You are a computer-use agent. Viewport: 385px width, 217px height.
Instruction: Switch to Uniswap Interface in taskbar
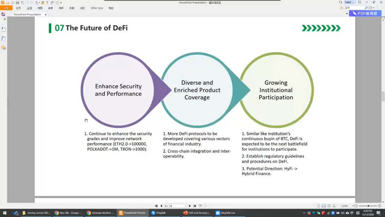click(x=100, y=213)
